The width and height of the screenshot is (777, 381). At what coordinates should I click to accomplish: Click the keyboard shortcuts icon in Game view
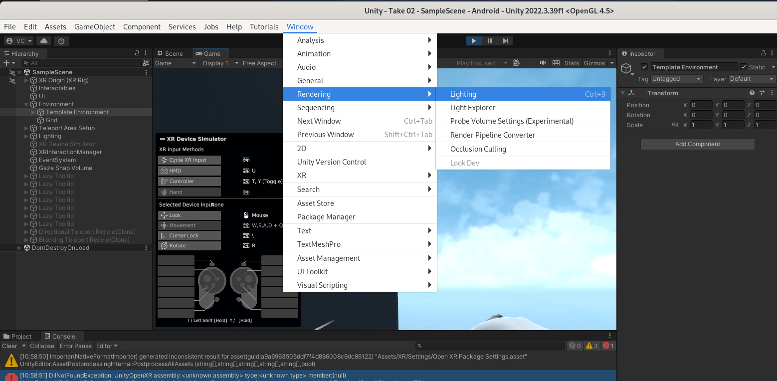click(x=556, y=63)
